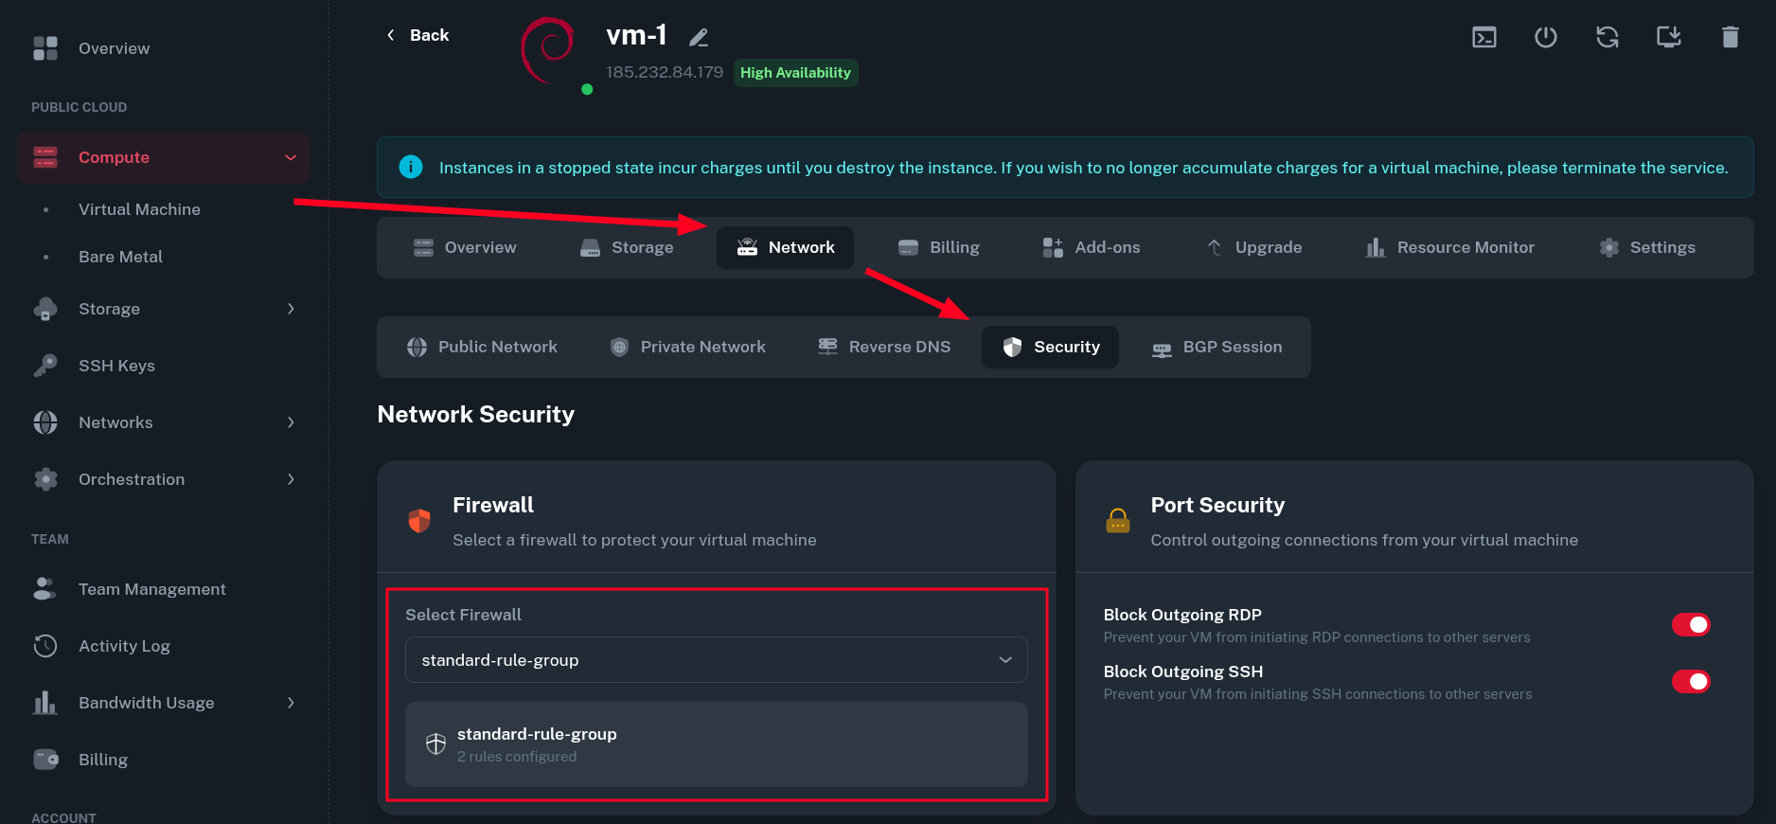Click the SSH Keys key icon in sidebar
The height and width of the screenshot is (824, 1776).
click(45, 366)
